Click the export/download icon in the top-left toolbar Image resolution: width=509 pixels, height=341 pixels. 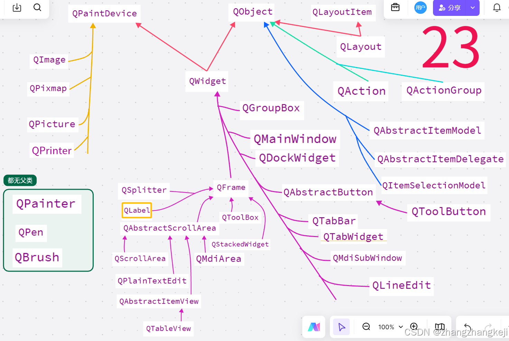[17, 8]
